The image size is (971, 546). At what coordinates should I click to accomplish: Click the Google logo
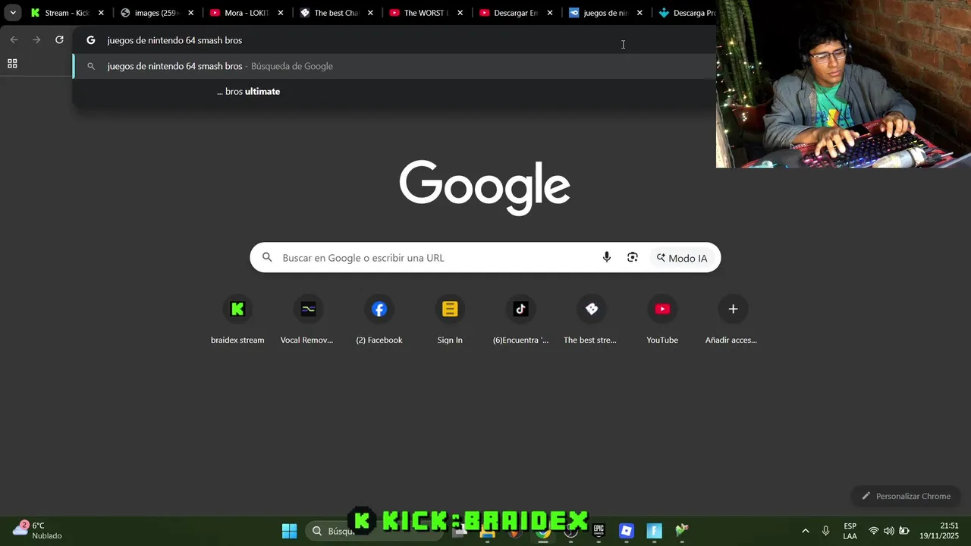[x=485, y=188]
